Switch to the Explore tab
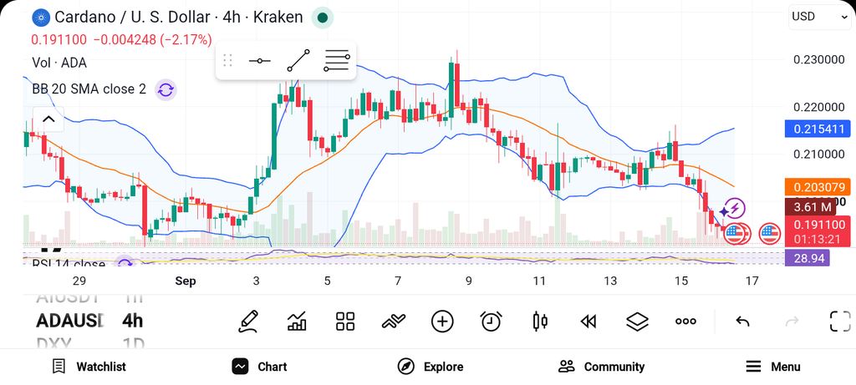856x385 pixels. click(430, 367)
